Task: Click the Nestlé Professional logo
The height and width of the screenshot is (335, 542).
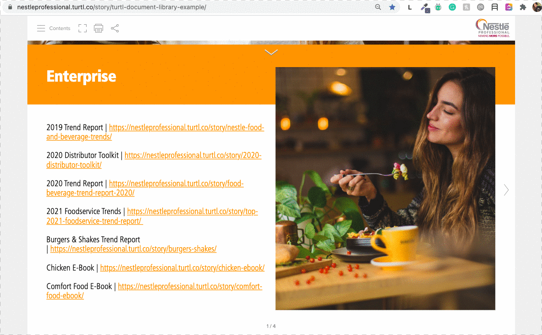Action: pos(493,28)
